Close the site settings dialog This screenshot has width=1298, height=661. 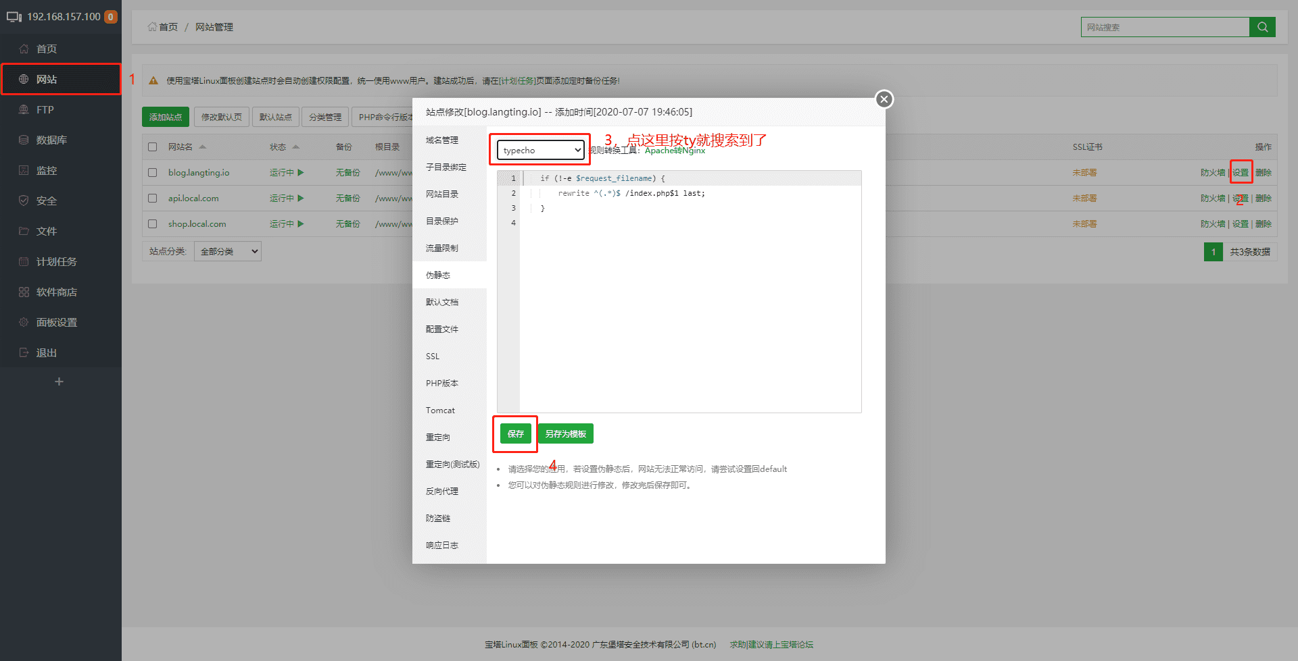[884, 99]
